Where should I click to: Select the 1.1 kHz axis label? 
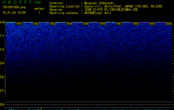coord(2,36)
